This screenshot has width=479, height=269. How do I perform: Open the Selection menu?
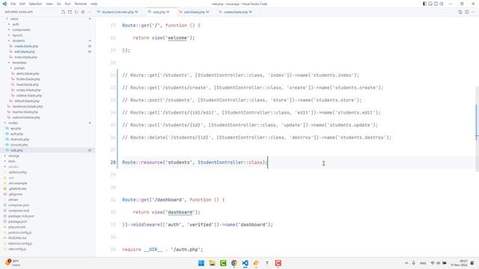coord(35,4)
